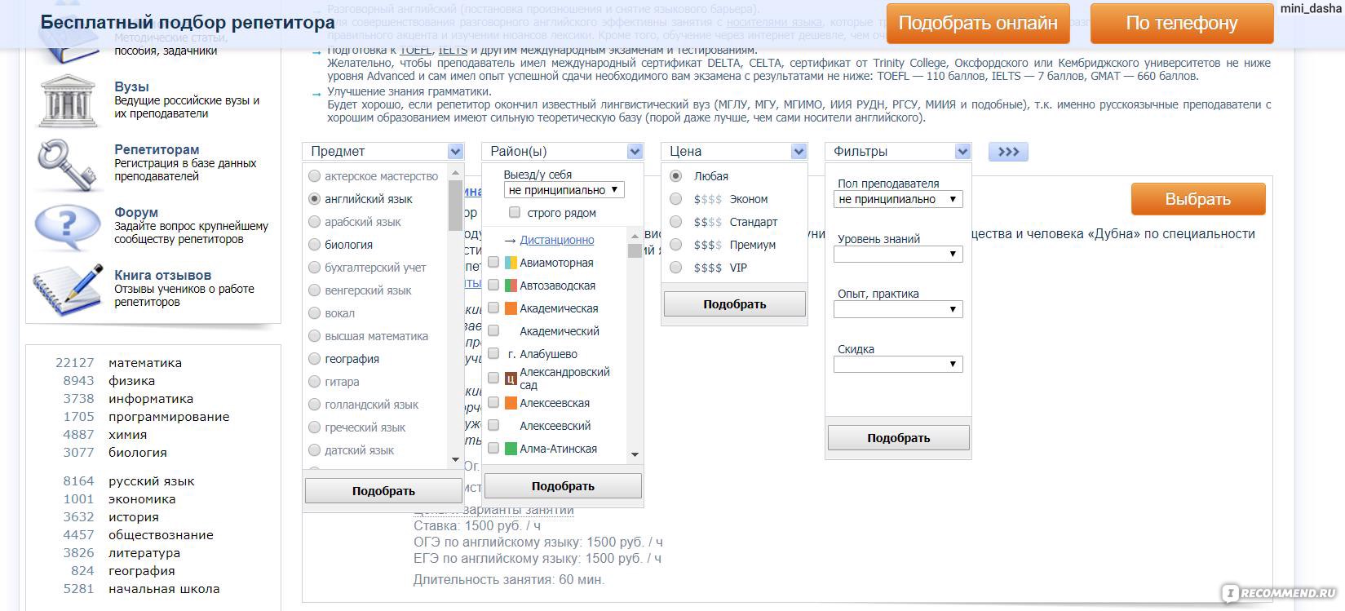Open the математика subject link
Screen dimensions: 1345x611
(x=145, y=363)
